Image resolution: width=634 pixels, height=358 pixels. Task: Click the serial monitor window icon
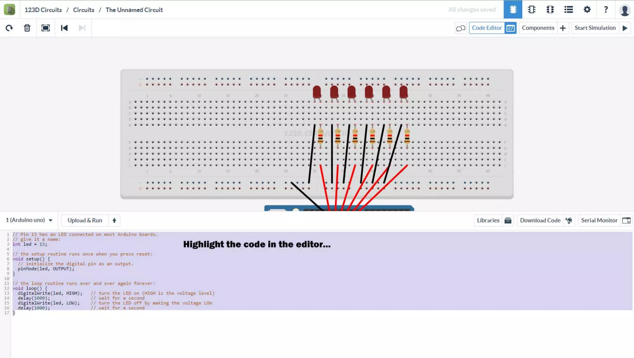[x=626, y=220]
